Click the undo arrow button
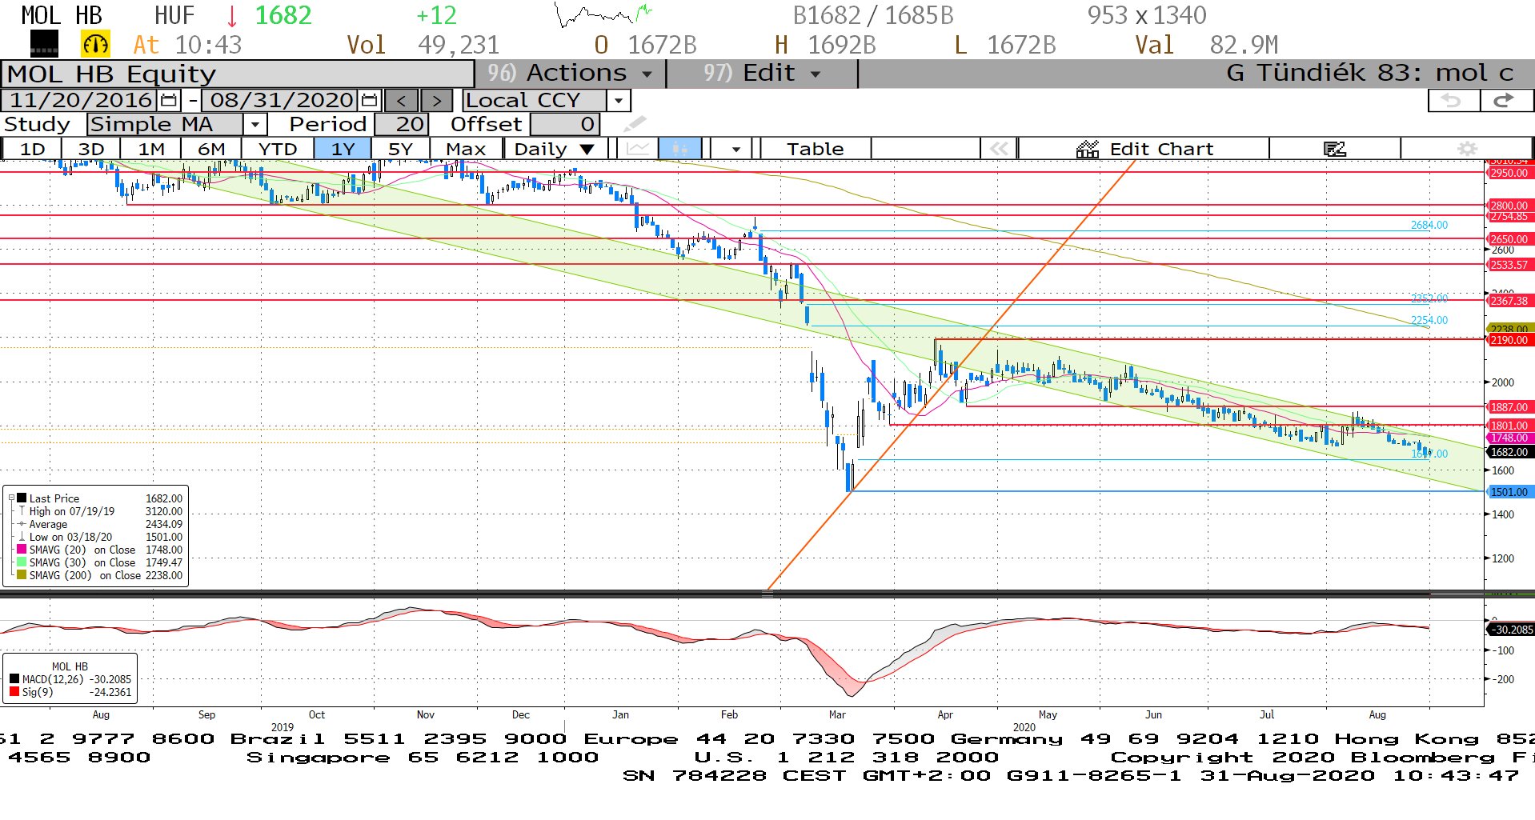This screenshot has height=820, width=1535. (1453, 101)
